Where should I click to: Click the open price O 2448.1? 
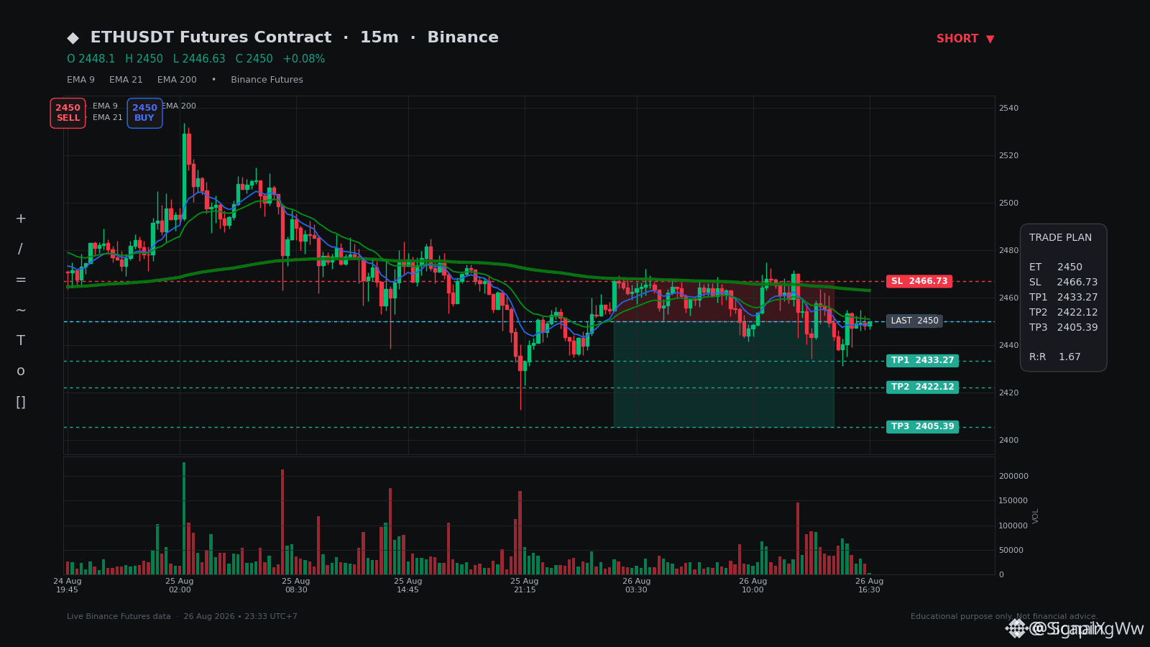pyautogui.click(x=91, y=59)
